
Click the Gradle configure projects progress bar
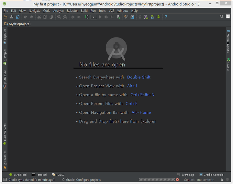click(157, 180)
